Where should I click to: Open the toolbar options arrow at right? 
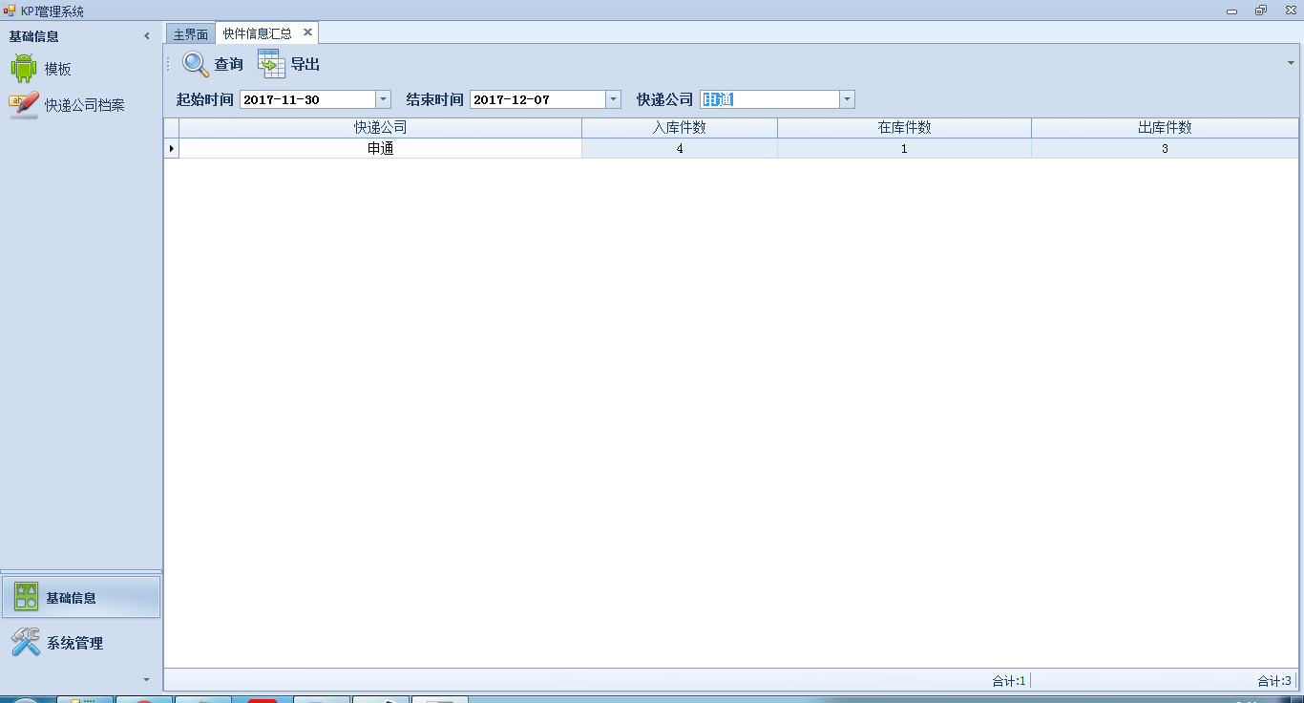click(x=1291, y=63)
